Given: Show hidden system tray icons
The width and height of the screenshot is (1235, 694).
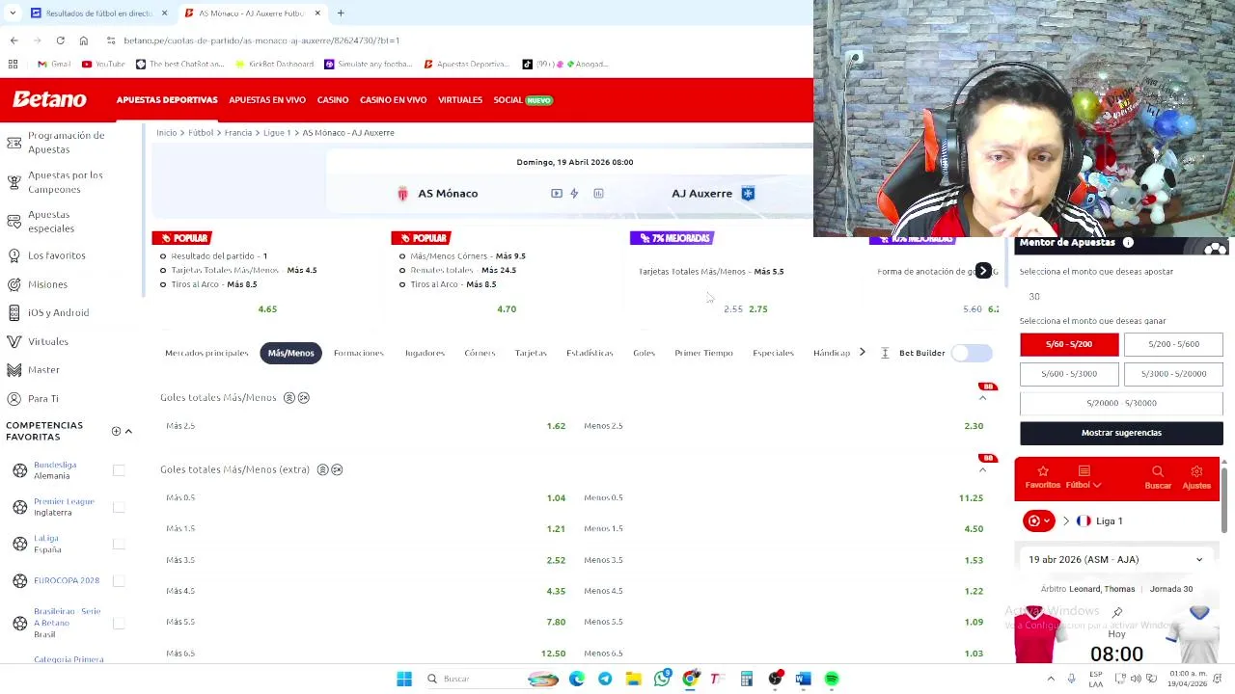Looking at the screenshot, I should [x=1051, y=679].
